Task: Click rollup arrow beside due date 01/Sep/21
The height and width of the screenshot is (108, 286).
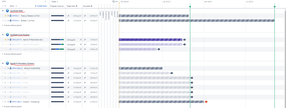Action: [85, 21]
